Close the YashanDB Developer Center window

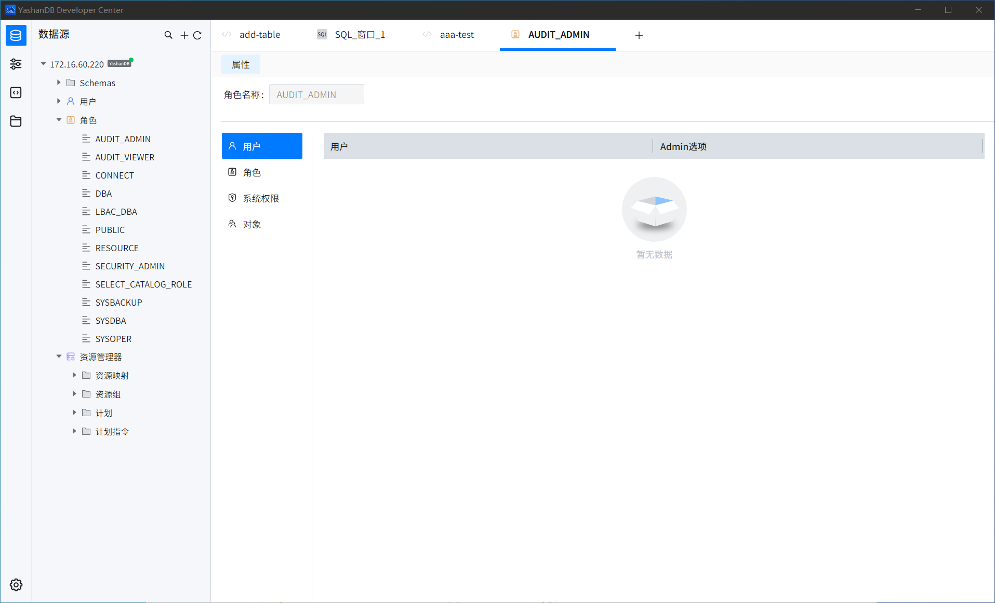979,10
